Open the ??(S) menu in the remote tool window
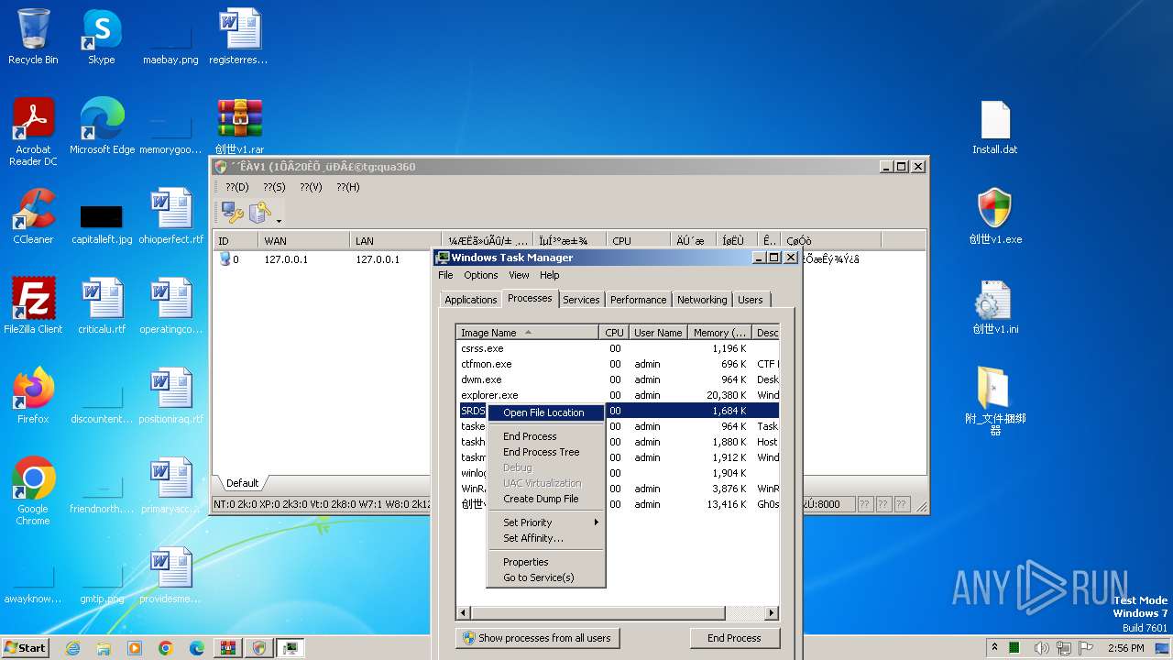The image size is (1173, 660). (274, 187)
